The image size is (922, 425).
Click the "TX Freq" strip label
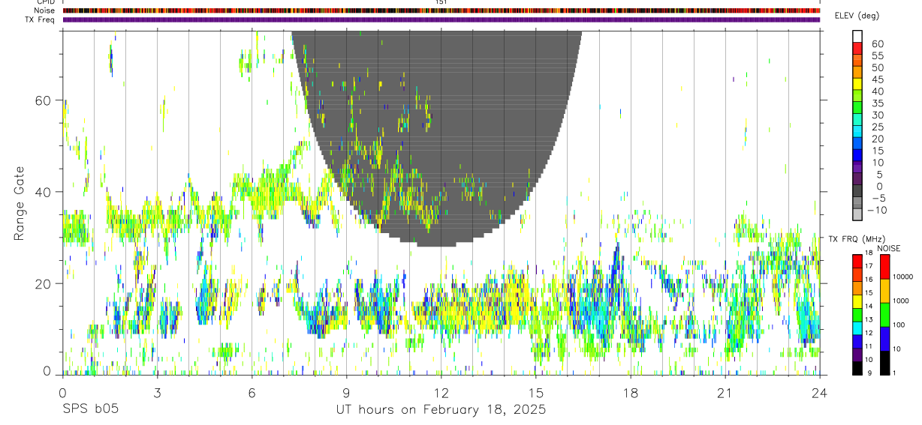41,19
